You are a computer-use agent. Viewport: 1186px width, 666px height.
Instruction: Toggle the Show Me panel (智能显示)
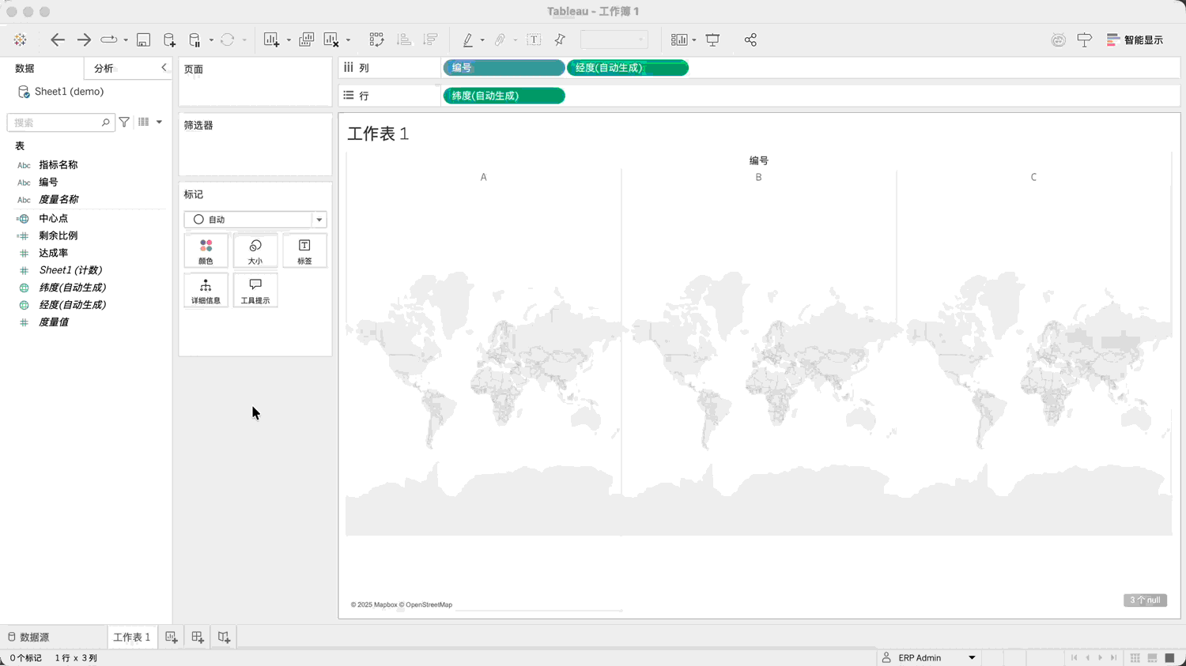click(1135, 40)
